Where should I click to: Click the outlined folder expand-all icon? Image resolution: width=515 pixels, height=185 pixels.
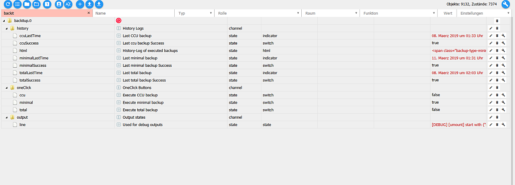(37, 4)
